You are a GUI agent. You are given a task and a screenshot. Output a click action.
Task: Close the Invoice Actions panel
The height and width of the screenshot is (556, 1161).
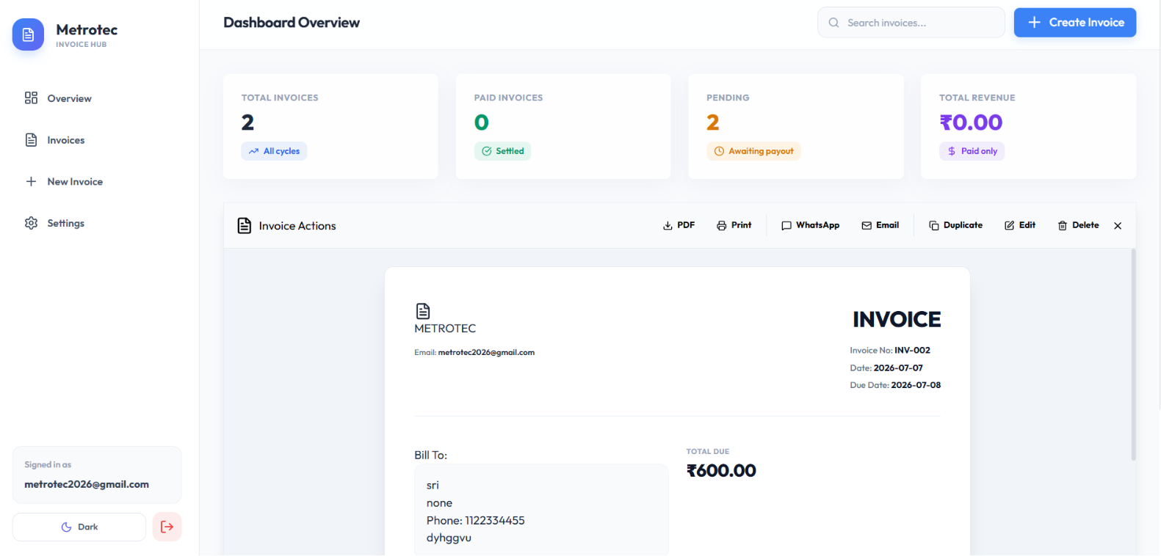click(x=1118, y=226)
